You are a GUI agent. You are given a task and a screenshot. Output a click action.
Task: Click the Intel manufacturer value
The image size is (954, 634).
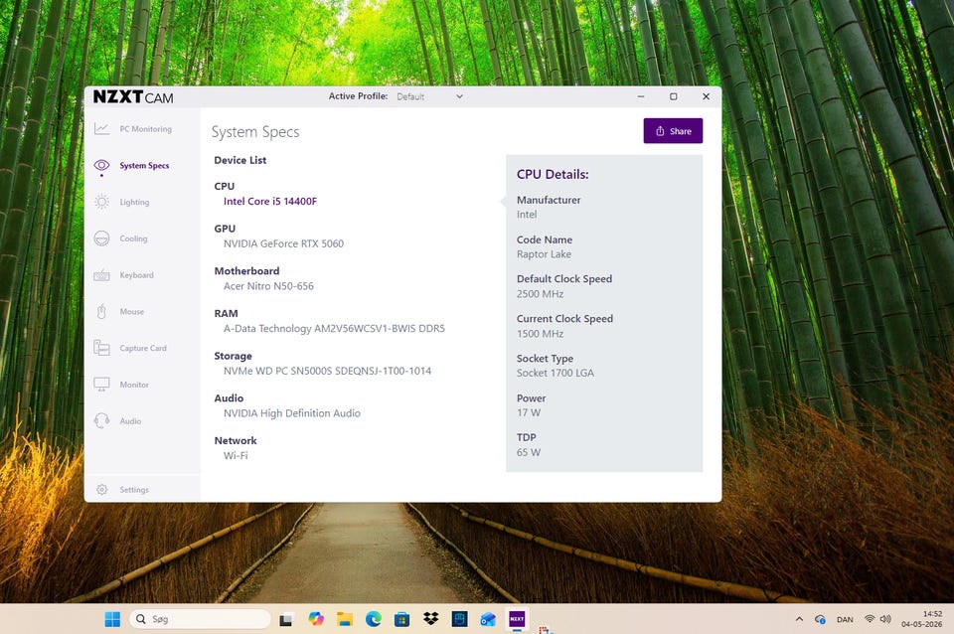[527, 215]
